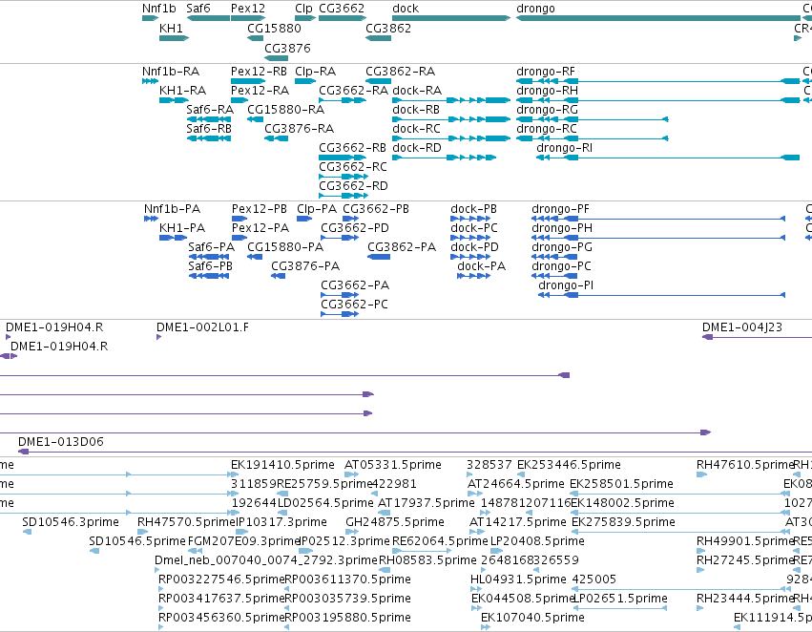Click the CG3876-PA protein label
This screenshot has height=632, width=812.
point(305,266)
